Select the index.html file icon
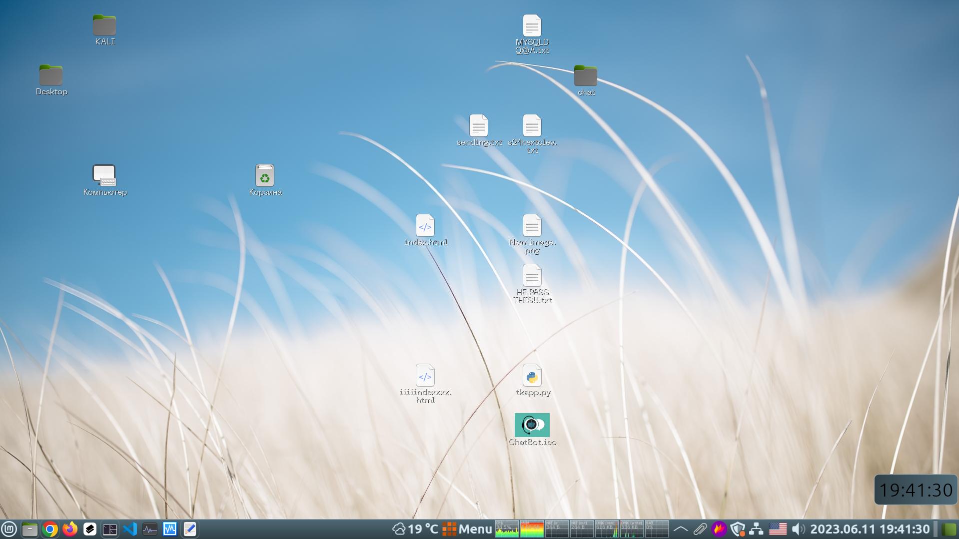Viewport: 959px width, 539px height. (x=426, y=230)
